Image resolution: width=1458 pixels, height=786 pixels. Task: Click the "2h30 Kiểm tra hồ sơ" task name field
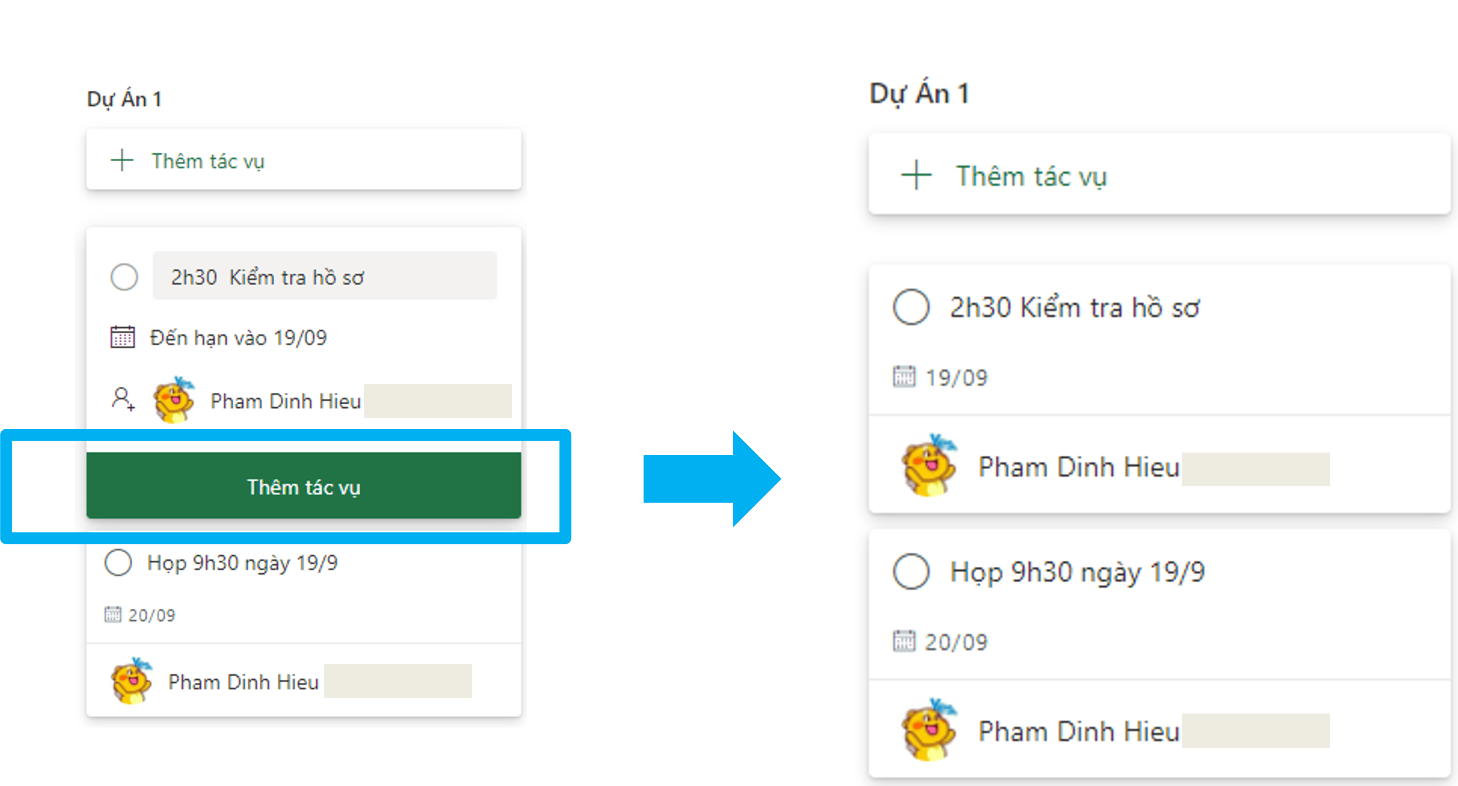[x=324, y=276]
